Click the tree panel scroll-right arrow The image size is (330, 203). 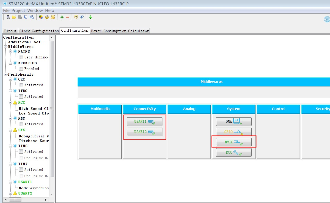pyautogui.click(x=46, y=200)
